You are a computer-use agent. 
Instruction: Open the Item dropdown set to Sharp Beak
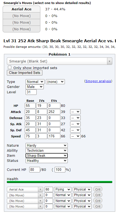pos(47,155)
